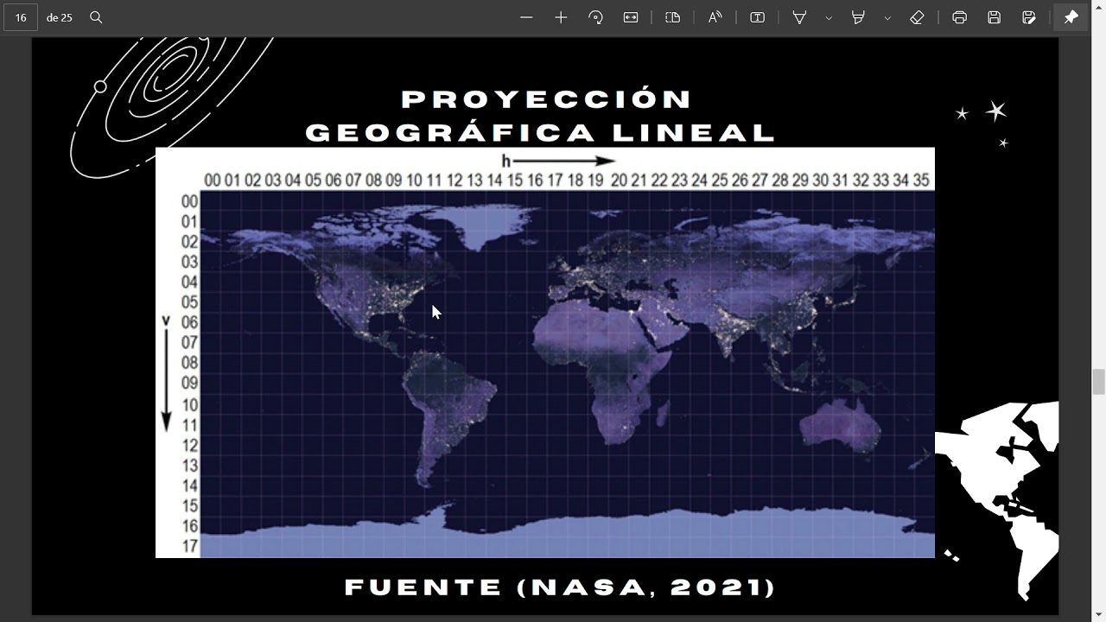Click the search magnifier icon in PDF toolbar
The image size is (1106, 622).
[x=96, y=17]
